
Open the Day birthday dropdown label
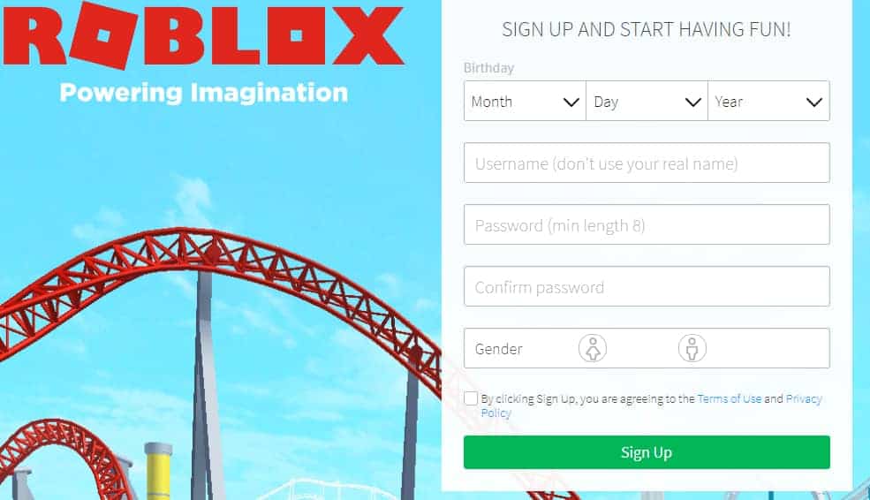click(x=606, y=102)
